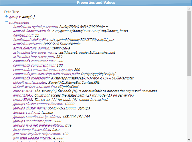Select jgroups.cluster.connect.timeout: 10000
192x142 pixels.
(x=44, y=104)
